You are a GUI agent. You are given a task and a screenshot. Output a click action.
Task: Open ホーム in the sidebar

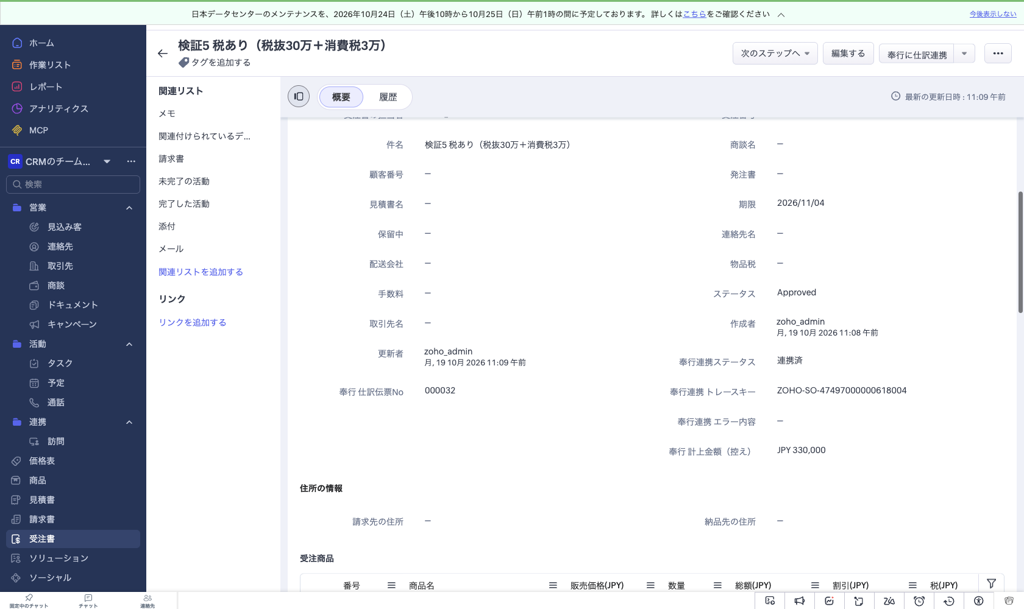click(x=41, y=43)
